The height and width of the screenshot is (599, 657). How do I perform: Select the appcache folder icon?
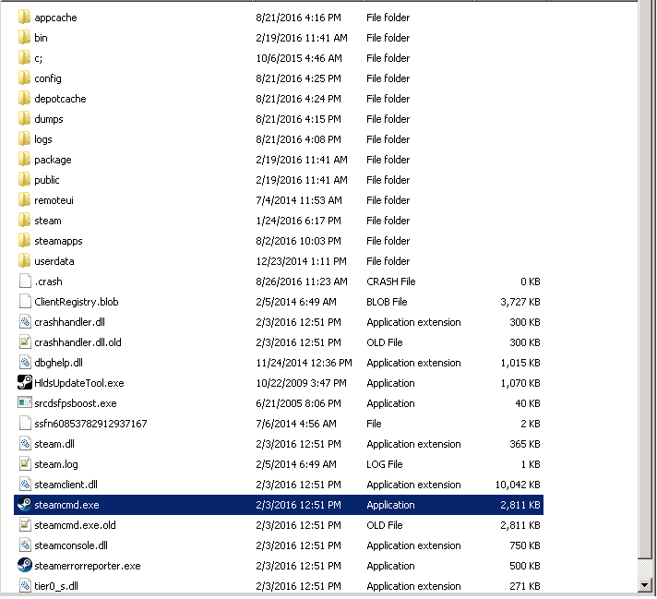click(24, 18)
